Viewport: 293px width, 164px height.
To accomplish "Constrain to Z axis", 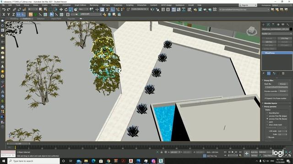I will pos(13,14).
